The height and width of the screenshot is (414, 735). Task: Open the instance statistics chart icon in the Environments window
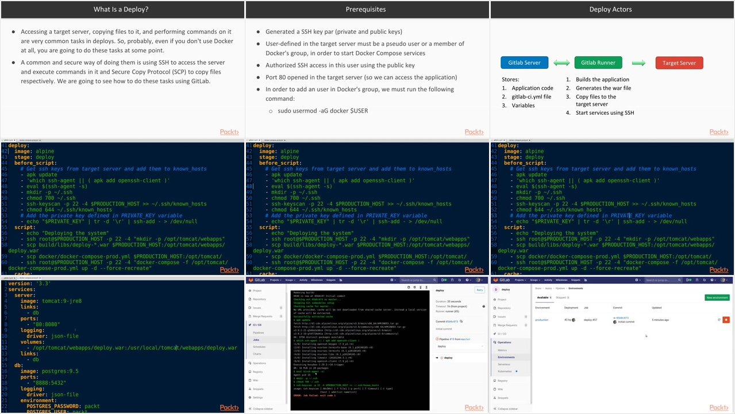click(x=586, y=280)
